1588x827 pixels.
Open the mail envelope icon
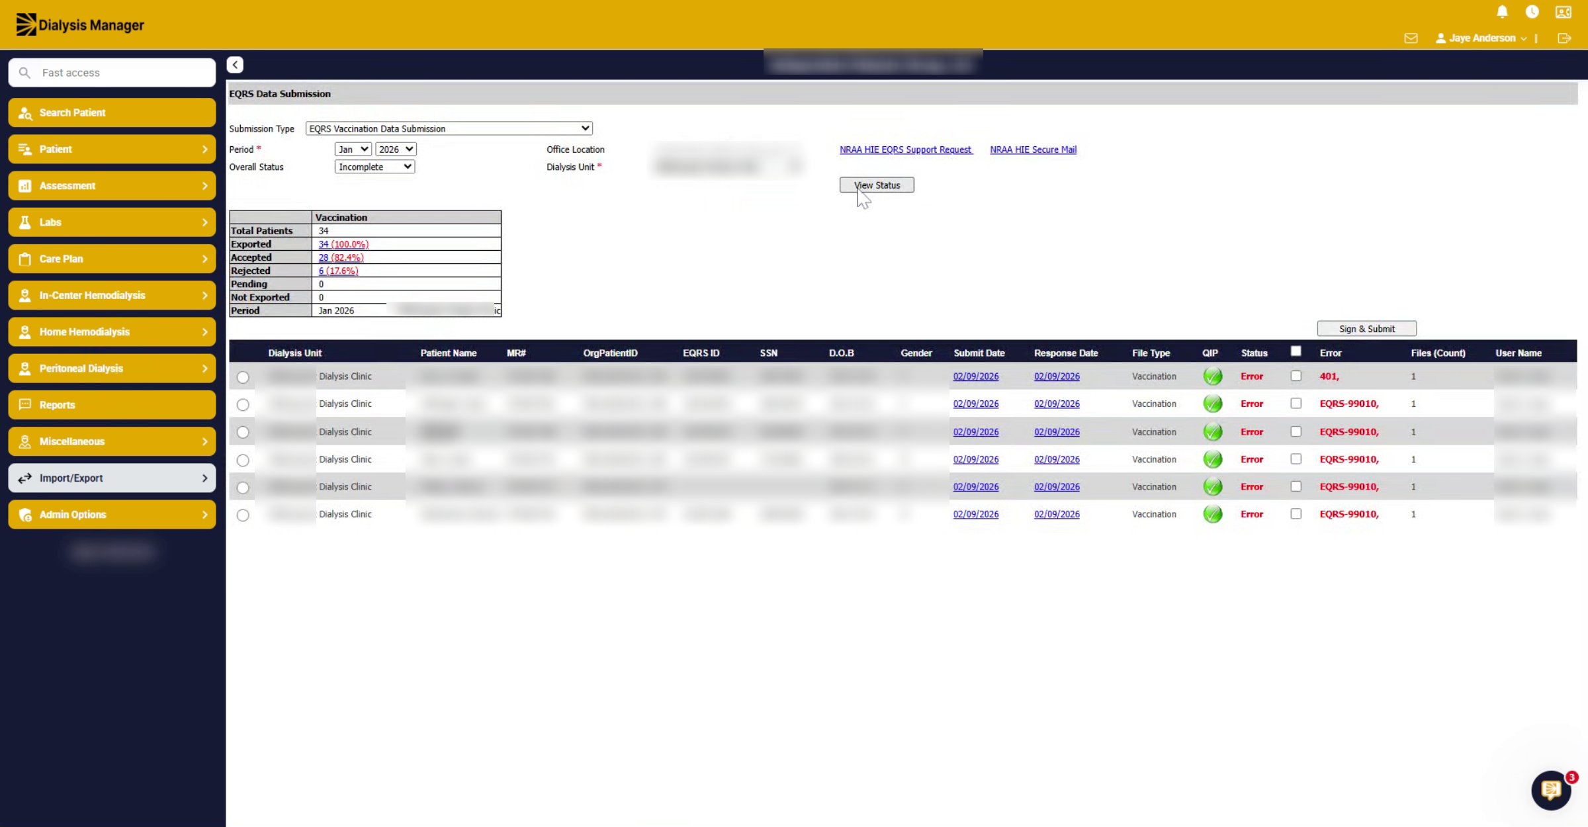pos(1411,38)
